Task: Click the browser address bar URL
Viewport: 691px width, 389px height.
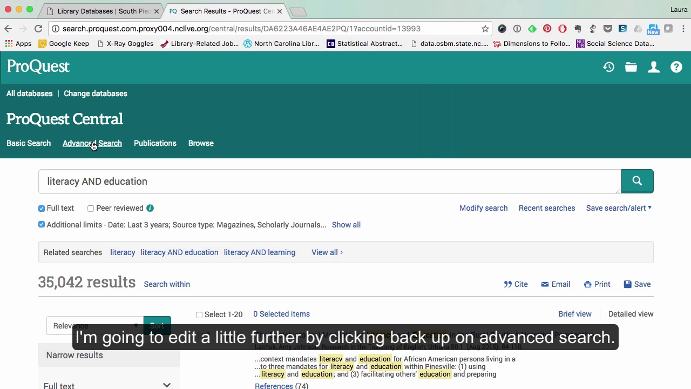Action: tap(241, 29)
